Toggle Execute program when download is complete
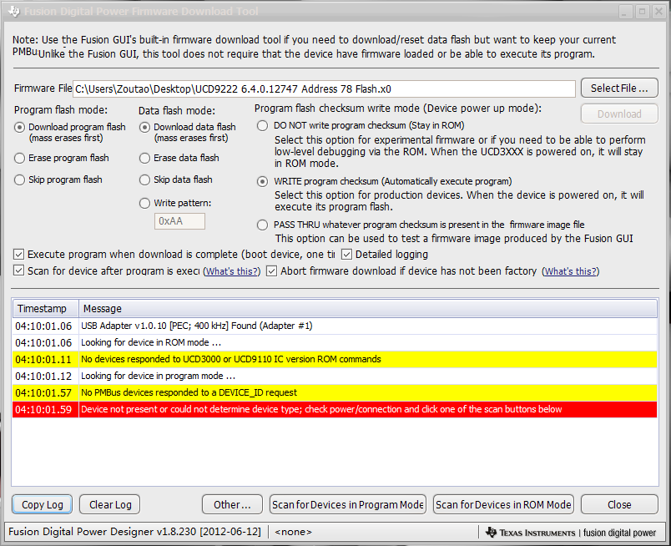The image size is (671, 546). (18, 255)
